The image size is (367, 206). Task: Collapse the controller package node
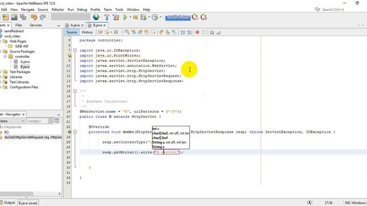[5, 57]
